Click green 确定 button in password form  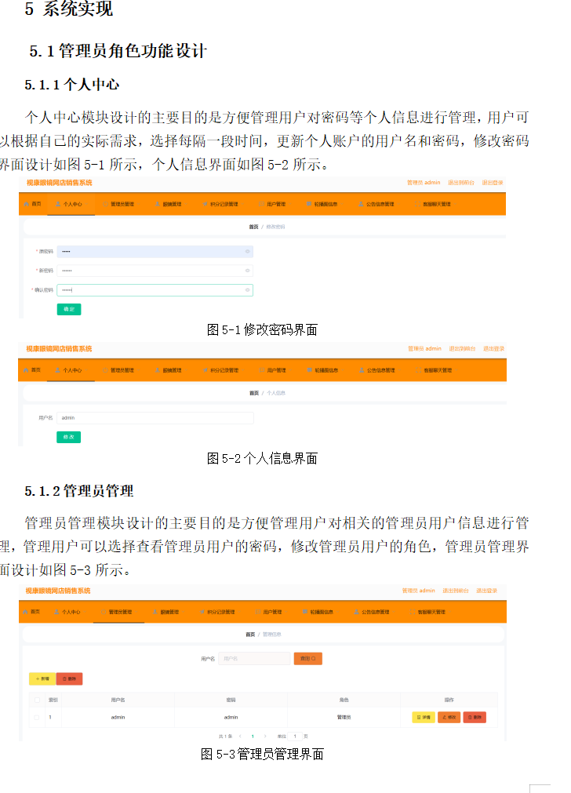[69, 310]
